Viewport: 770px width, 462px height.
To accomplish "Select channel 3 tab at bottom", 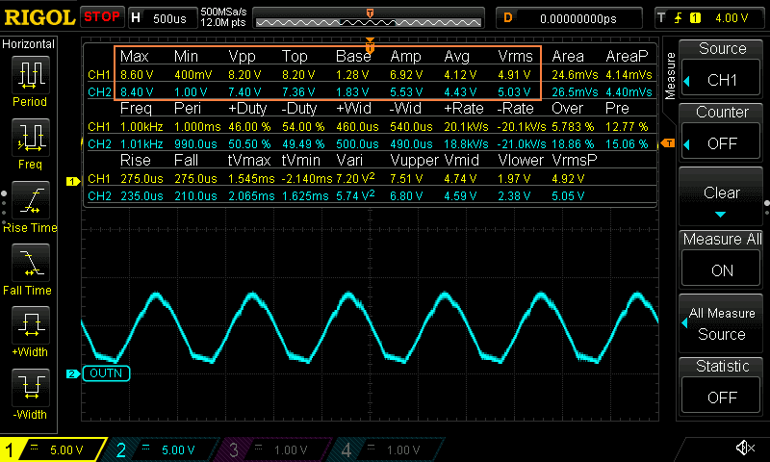I will coord(277,449).
